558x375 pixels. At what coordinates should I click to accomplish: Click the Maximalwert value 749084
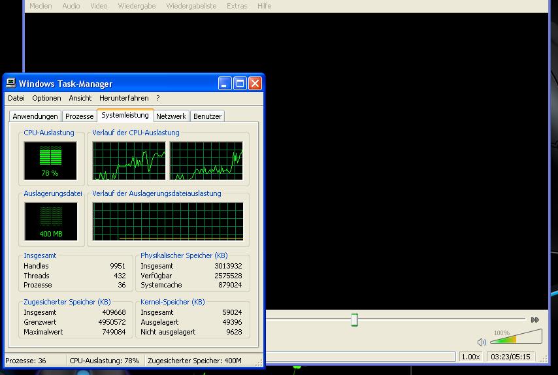point(114,332)
